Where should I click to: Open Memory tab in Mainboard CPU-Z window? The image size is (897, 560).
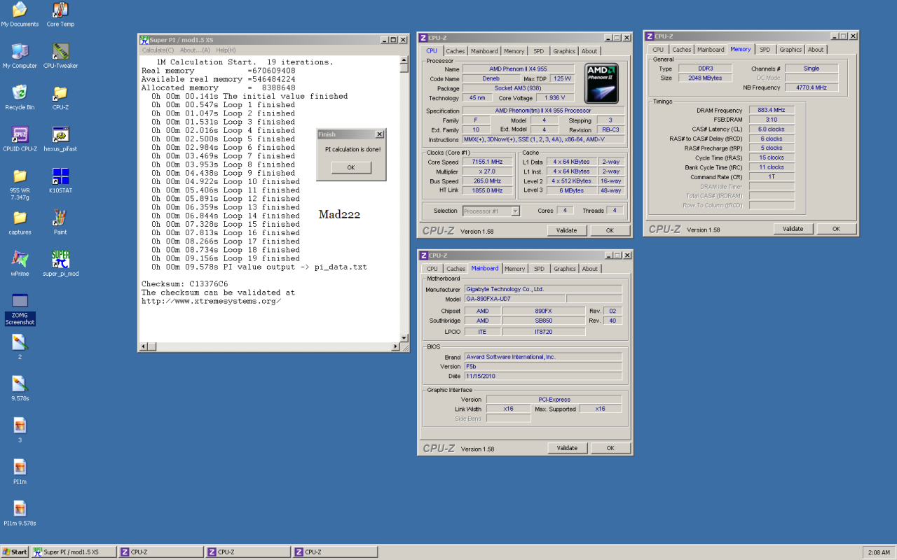point(514,269)
